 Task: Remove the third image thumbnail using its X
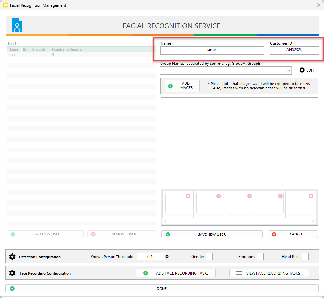tap(250, 196)
